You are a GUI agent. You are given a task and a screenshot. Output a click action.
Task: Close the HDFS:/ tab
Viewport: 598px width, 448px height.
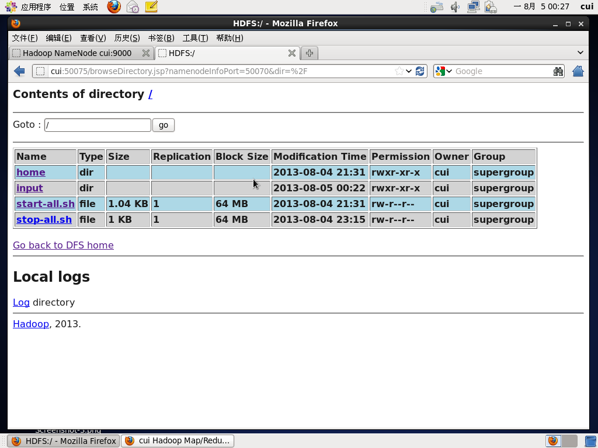point(292,53)
